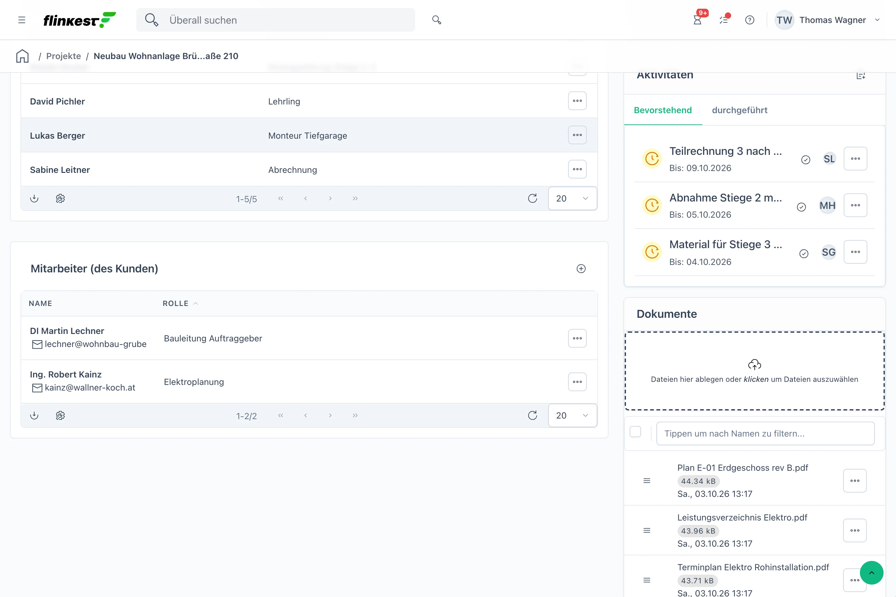Image resolution: width=896 pixels, height=597 pixels.
Task: Go to home via breadcrumb house icon
Action: pos(22,56)
